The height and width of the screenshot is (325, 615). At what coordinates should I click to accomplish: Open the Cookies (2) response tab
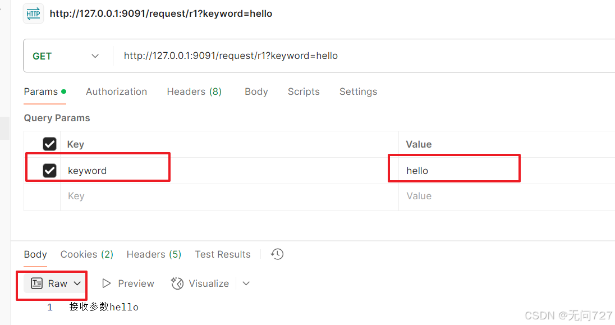coord(86,254)
